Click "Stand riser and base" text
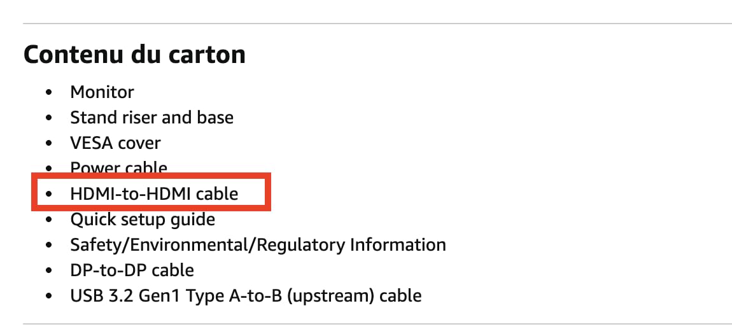732x336 pixels. [x=151, y=118]
